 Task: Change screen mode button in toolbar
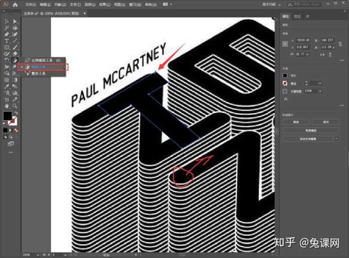tap(10, 144)
